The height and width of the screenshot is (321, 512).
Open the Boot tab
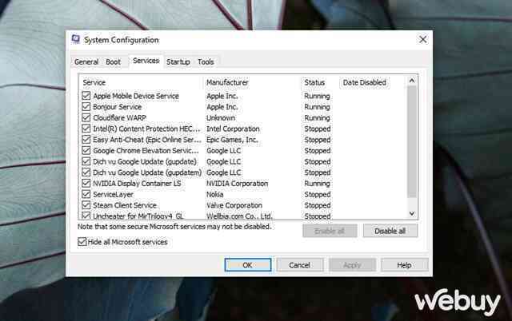point(113,61)
